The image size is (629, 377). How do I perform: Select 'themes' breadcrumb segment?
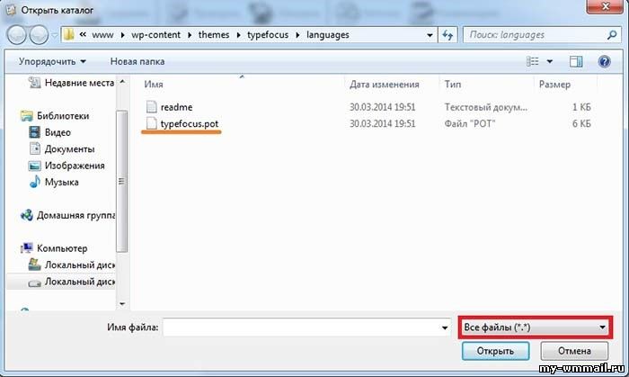click(214, 35)
